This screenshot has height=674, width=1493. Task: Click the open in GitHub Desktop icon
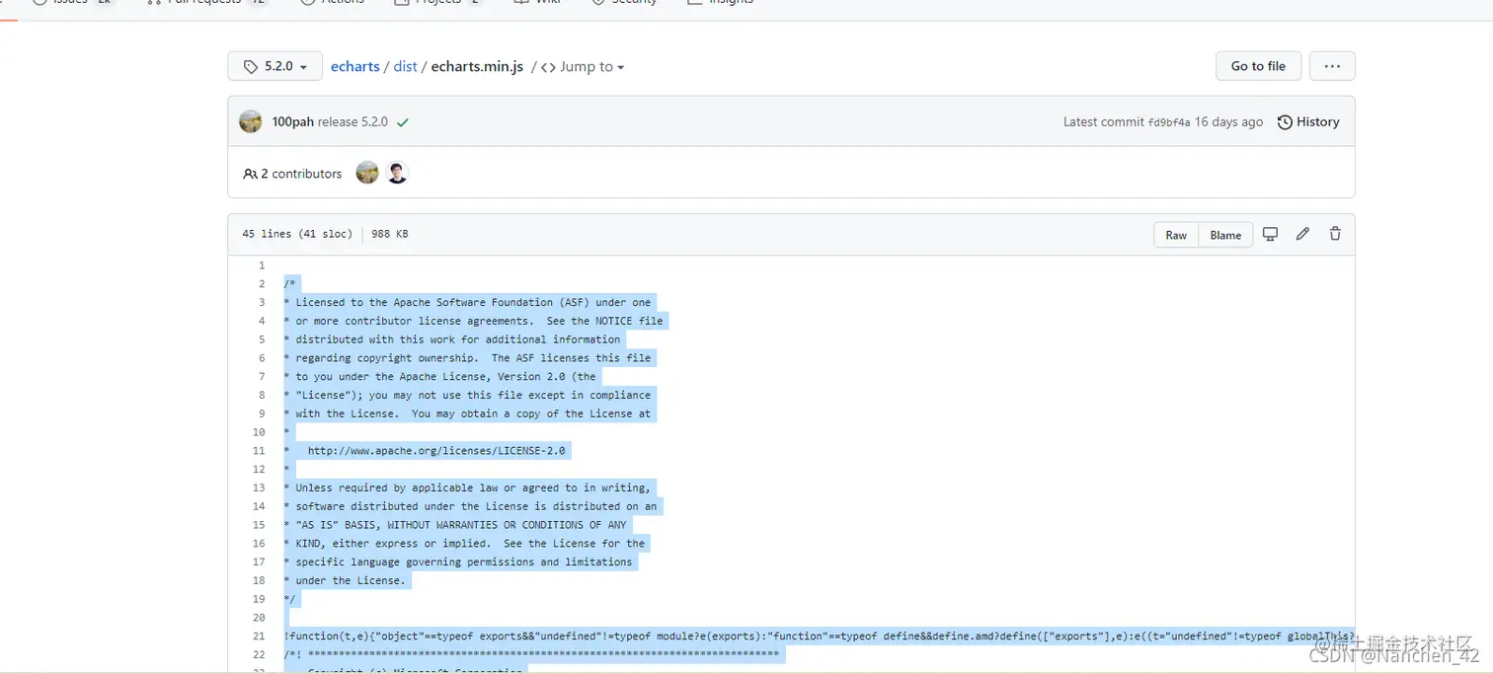[1271, 234]
